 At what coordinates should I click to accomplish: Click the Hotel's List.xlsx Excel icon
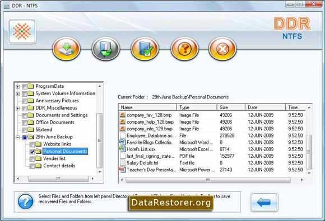[x=123, y=149]
